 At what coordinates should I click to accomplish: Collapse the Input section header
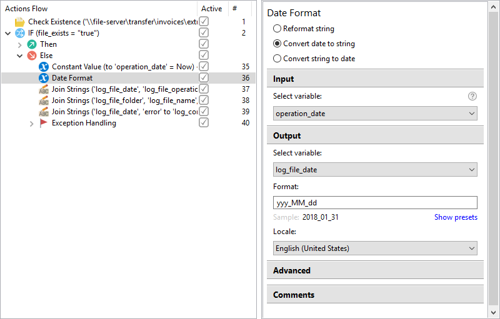(x=375, y=79)
